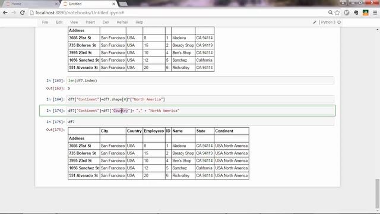Click the Evernote extension icon
Viewport: 380px width, 214px height.
(356, 12)
